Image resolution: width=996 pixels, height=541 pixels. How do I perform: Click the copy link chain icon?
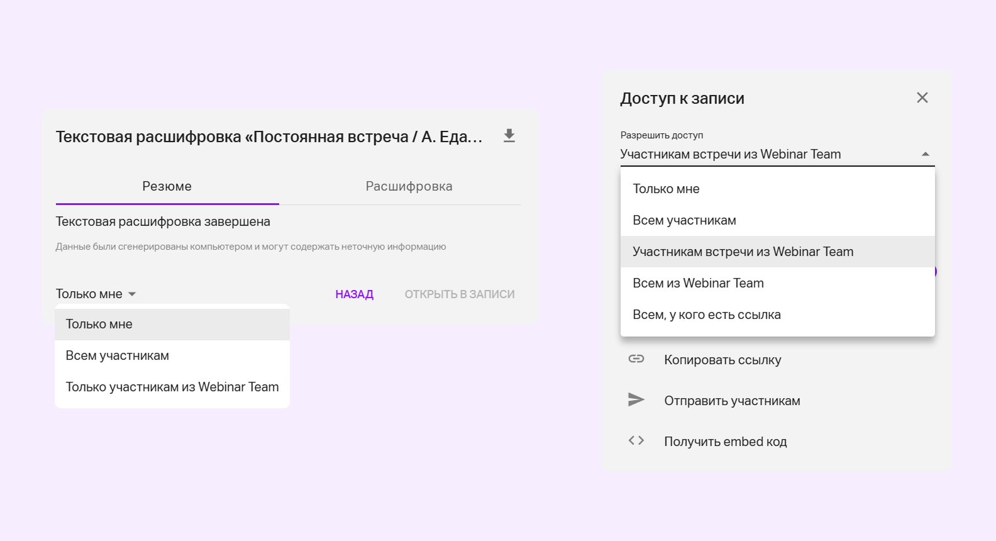click(636, 359)
